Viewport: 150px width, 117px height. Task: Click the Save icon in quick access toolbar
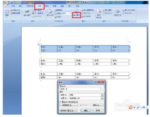[x=11, y=2]
